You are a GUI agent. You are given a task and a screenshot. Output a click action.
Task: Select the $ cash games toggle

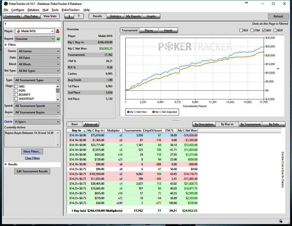(x=69, y=16)
